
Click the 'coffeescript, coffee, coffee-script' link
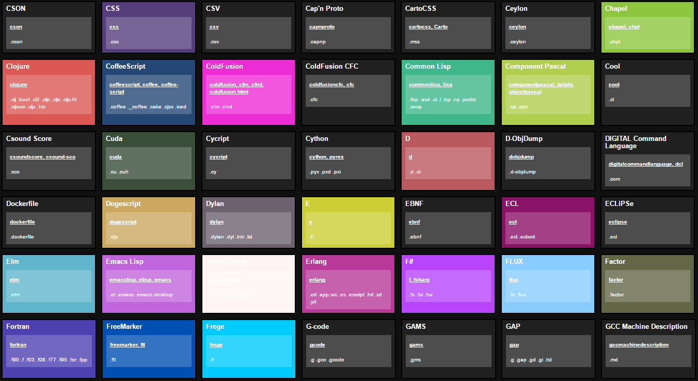tap(144, 88)
